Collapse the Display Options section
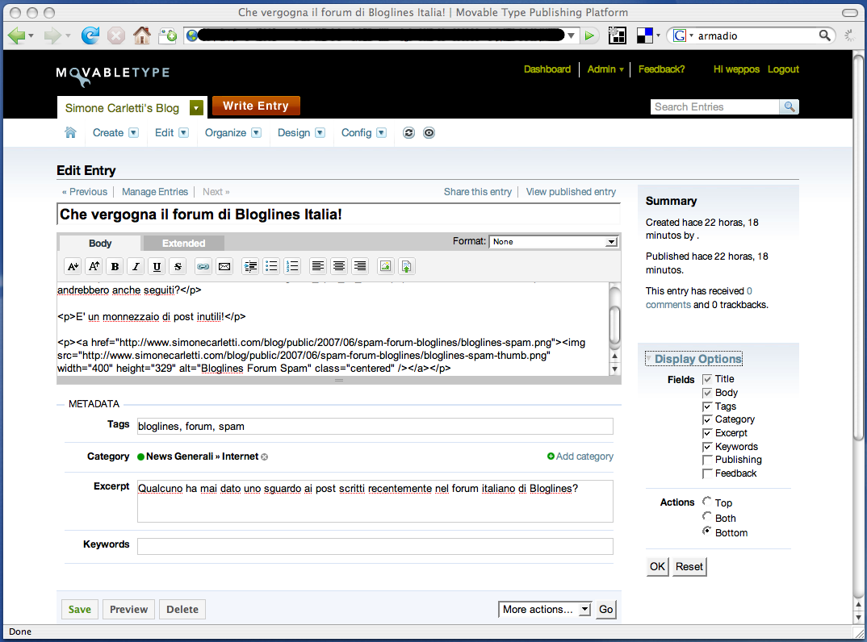867x642 pixels. (694, 359)
